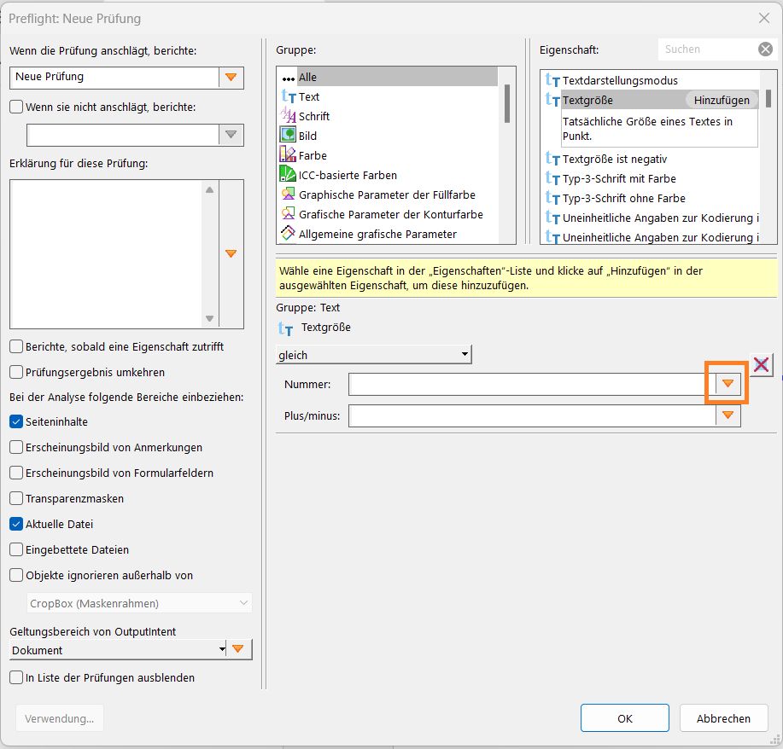Confirm the dialog with OK
The width and height of the screenshot is (783, 749).
[625, 718]
